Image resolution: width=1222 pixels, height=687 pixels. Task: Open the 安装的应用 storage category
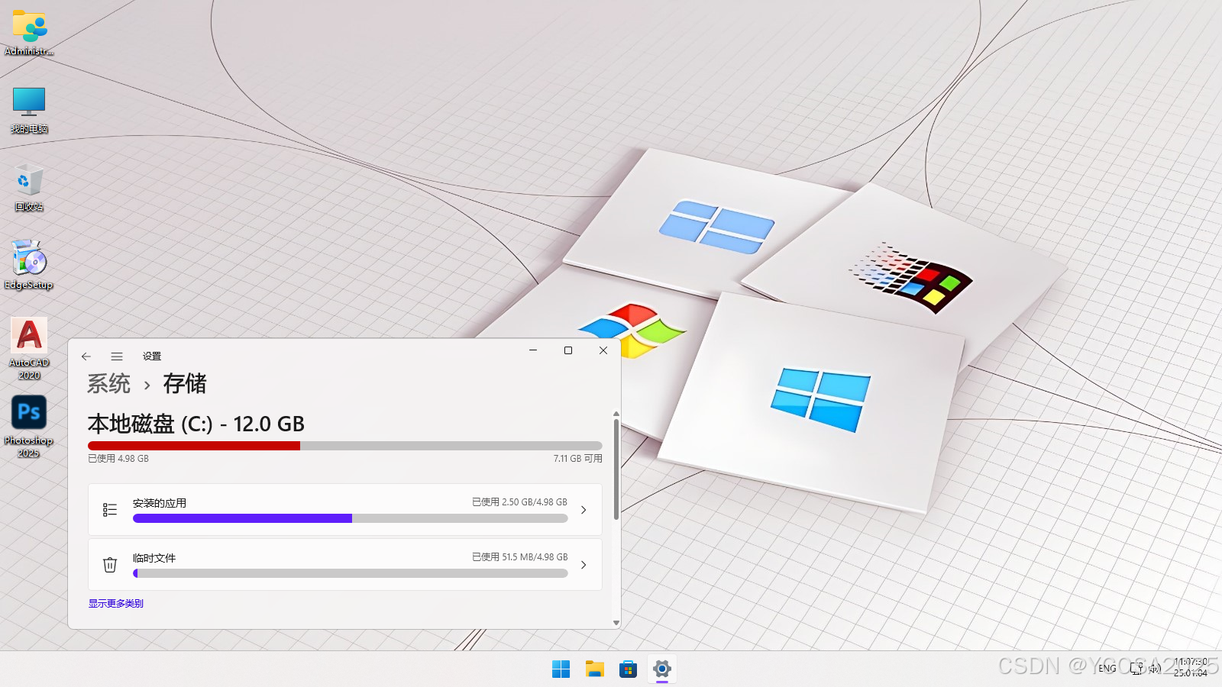tap(345, 510)
